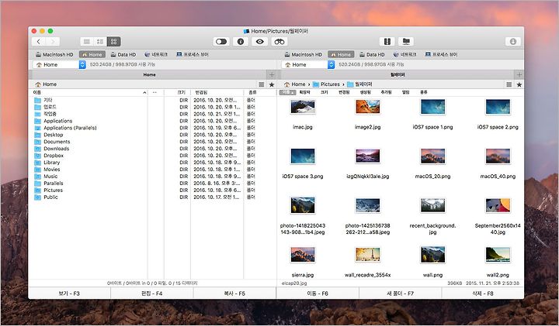Switch to thumbnail grid view mode

pyautogui.click(x=113, y=42)
